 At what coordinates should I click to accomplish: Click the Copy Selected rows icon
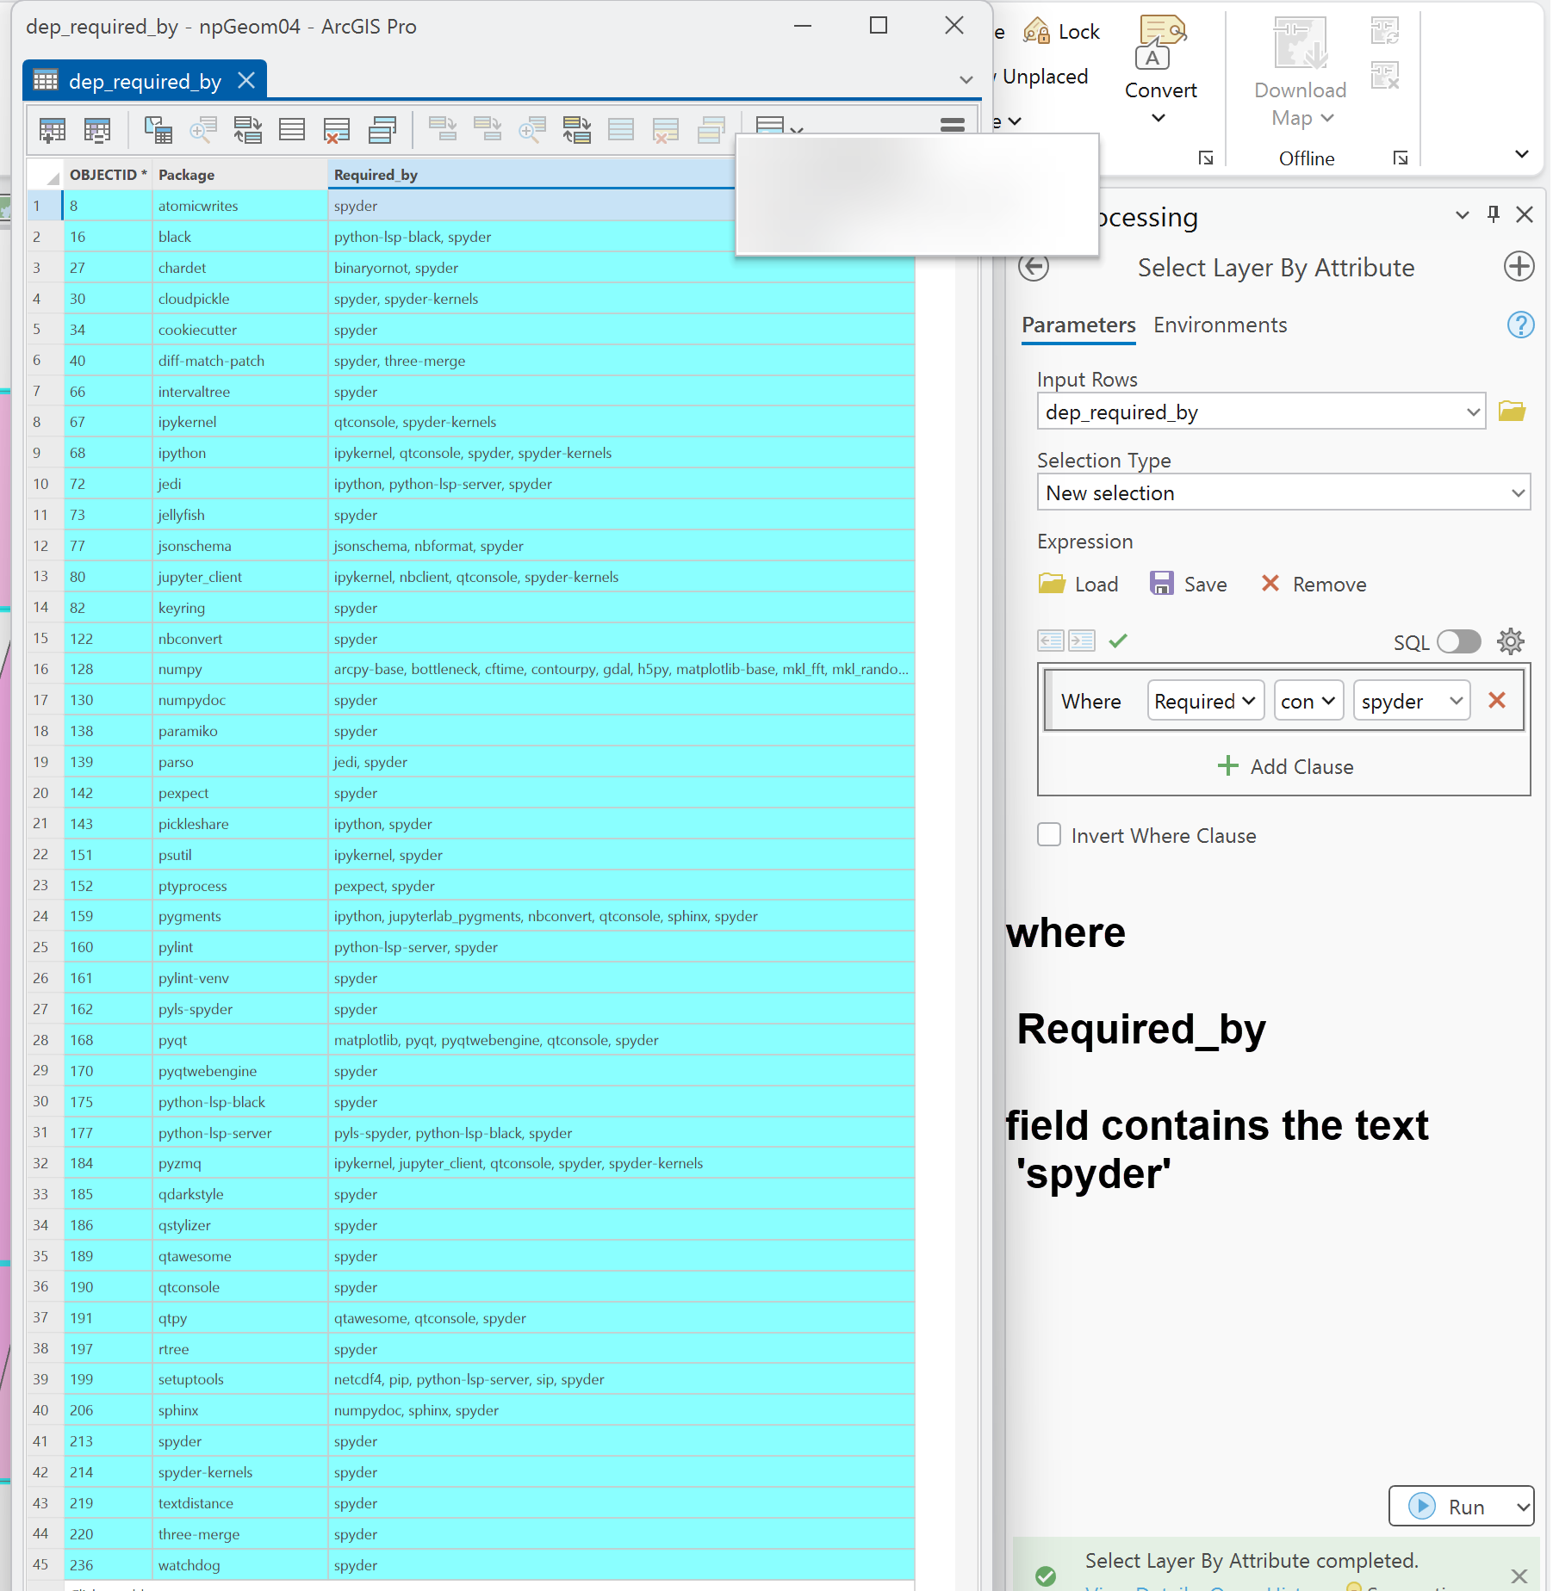click(382, 130)
